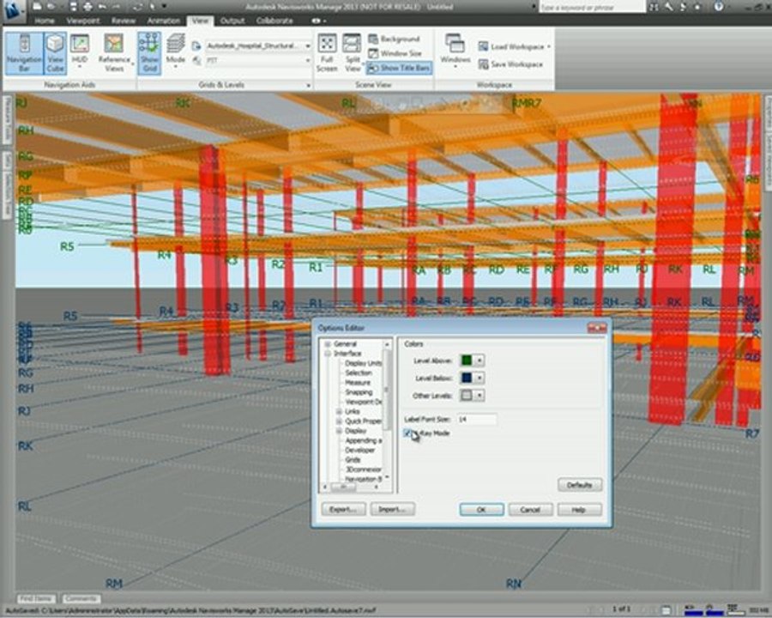This screenshot has height=618, width=772.
Task: Open the Review ribbon tab
Action: click(123, 21)
